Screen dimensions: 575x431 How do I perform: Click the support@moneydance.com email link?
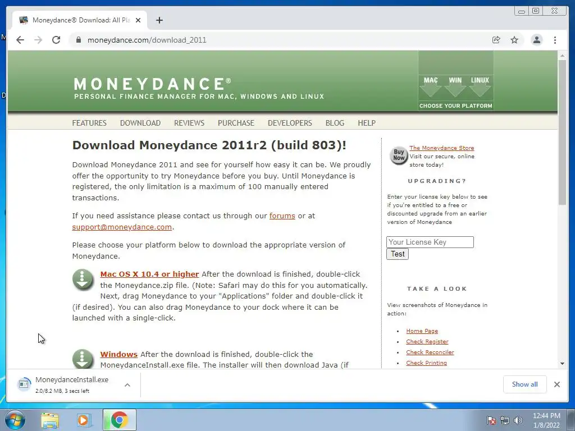122,227
